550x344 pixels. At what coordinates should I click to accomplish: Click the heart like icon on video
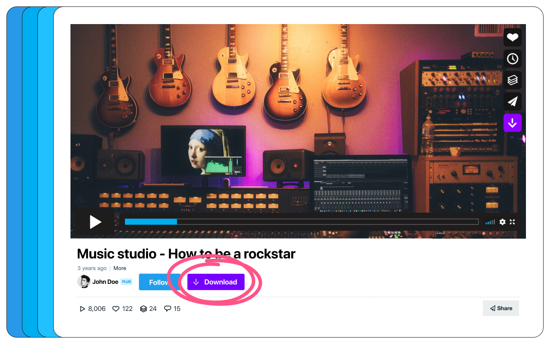point(512,37)
